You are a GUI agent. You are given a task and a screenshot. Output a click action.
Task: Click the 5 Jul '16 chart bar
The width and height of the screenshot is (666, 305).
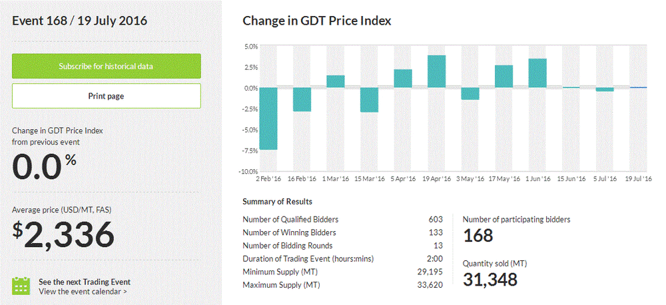coord(605,89)
